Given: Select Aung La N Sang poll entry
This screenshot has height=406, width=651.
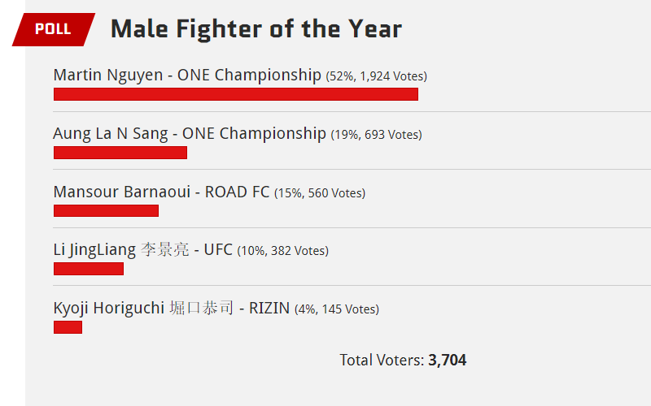Looking at the screenshot, I should pyautogui.click(x=190, y=133).
